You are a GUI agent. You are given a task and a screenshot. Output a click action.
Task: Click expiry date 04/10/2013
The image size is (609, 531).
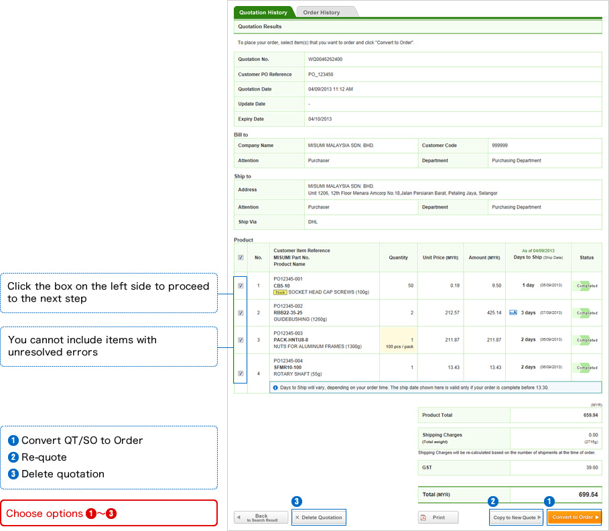click(320, 119)
